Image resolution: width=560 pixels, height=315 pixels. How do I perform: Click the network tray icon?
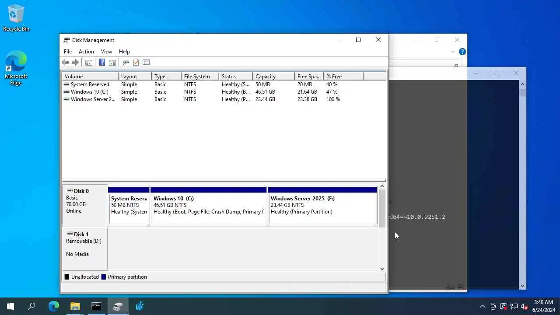point(514,306)
